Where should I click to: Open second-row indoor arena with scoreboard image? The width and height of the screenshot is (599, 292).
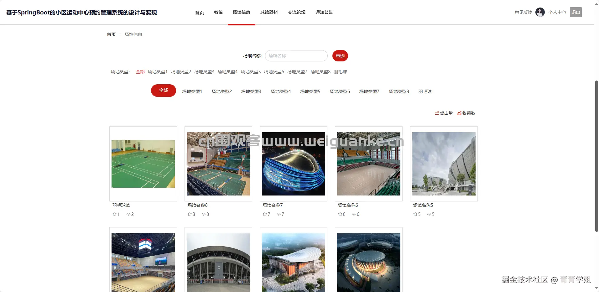[x=143, y=263]
